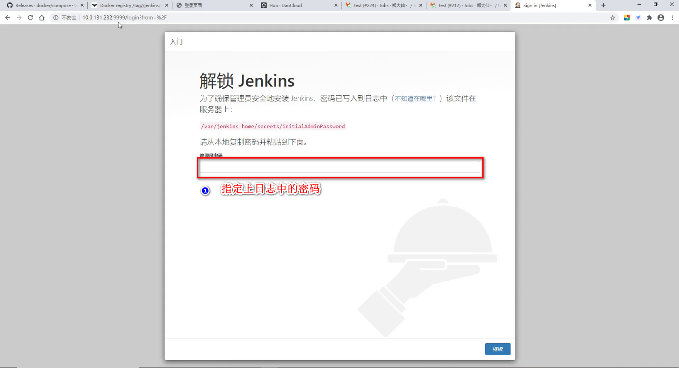Open the browser home page icon
The image size is (679, 368).
[x=42, y=18]
